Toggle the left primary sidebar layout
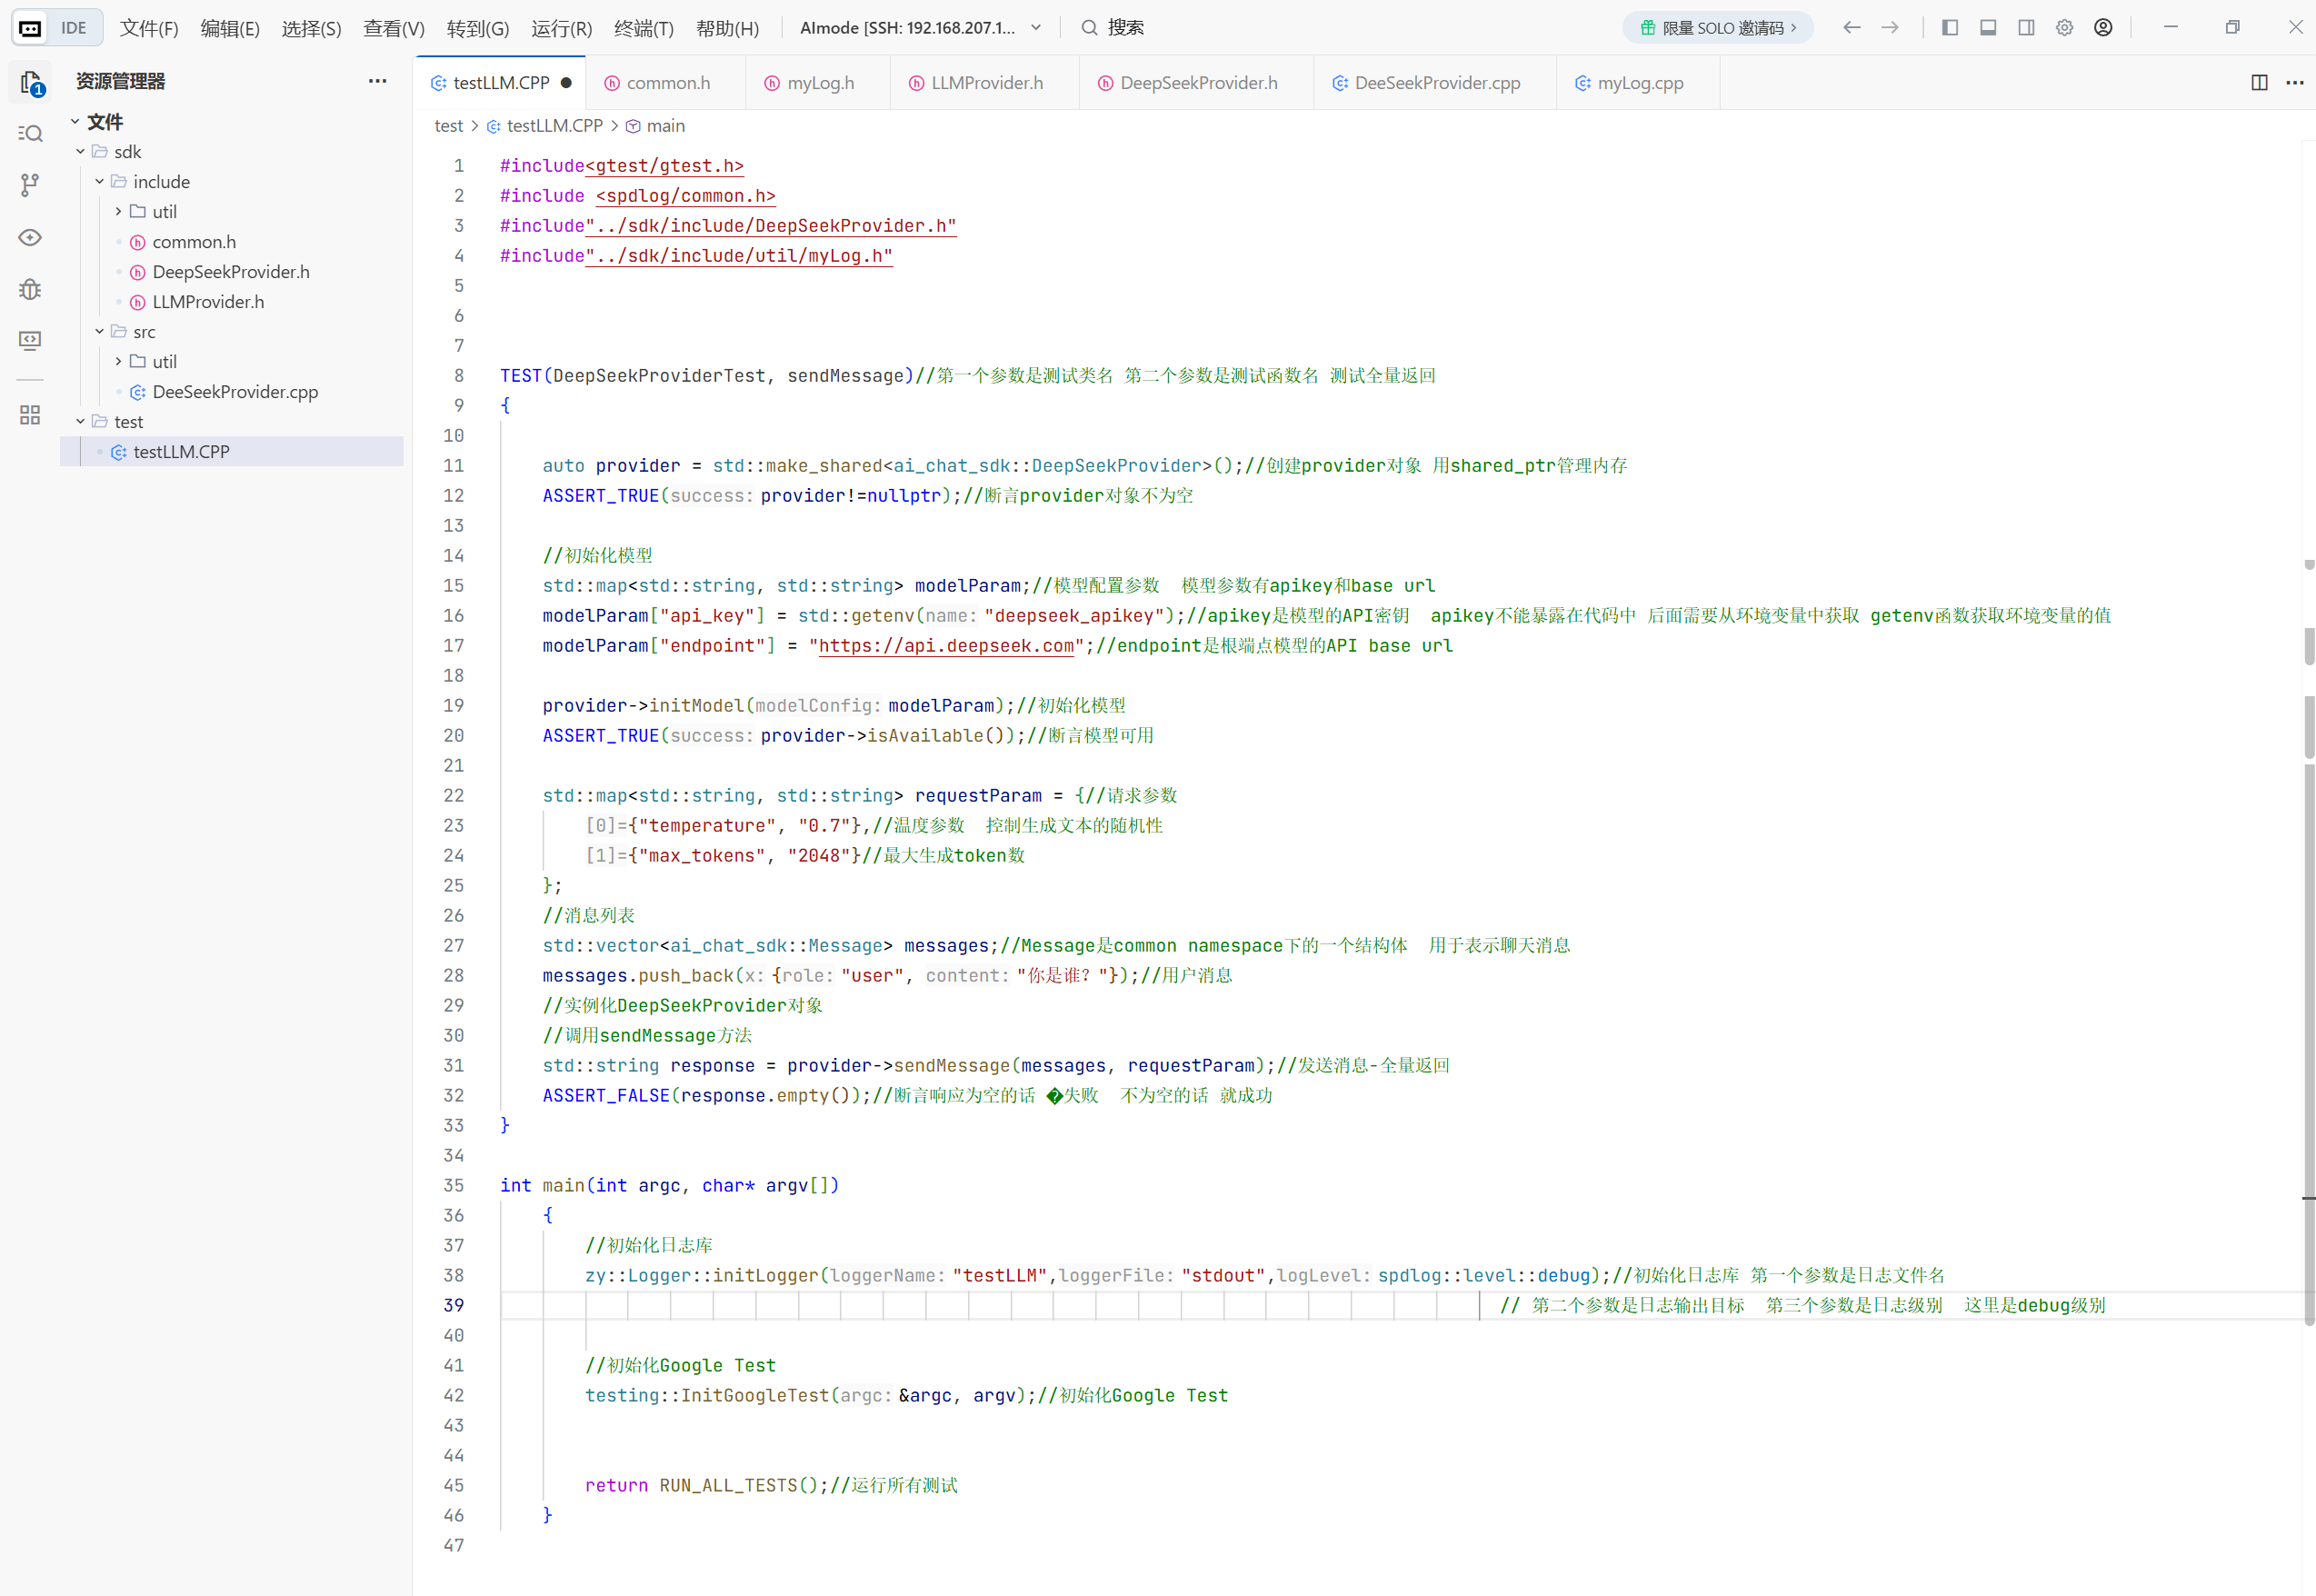The image size is (2316, 1596). coord(1949,28)
